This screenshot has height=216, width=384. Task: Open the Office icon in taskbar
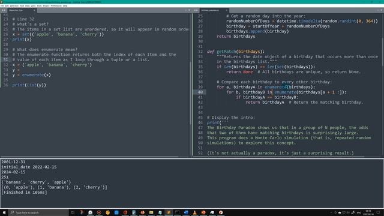[125, 212]
